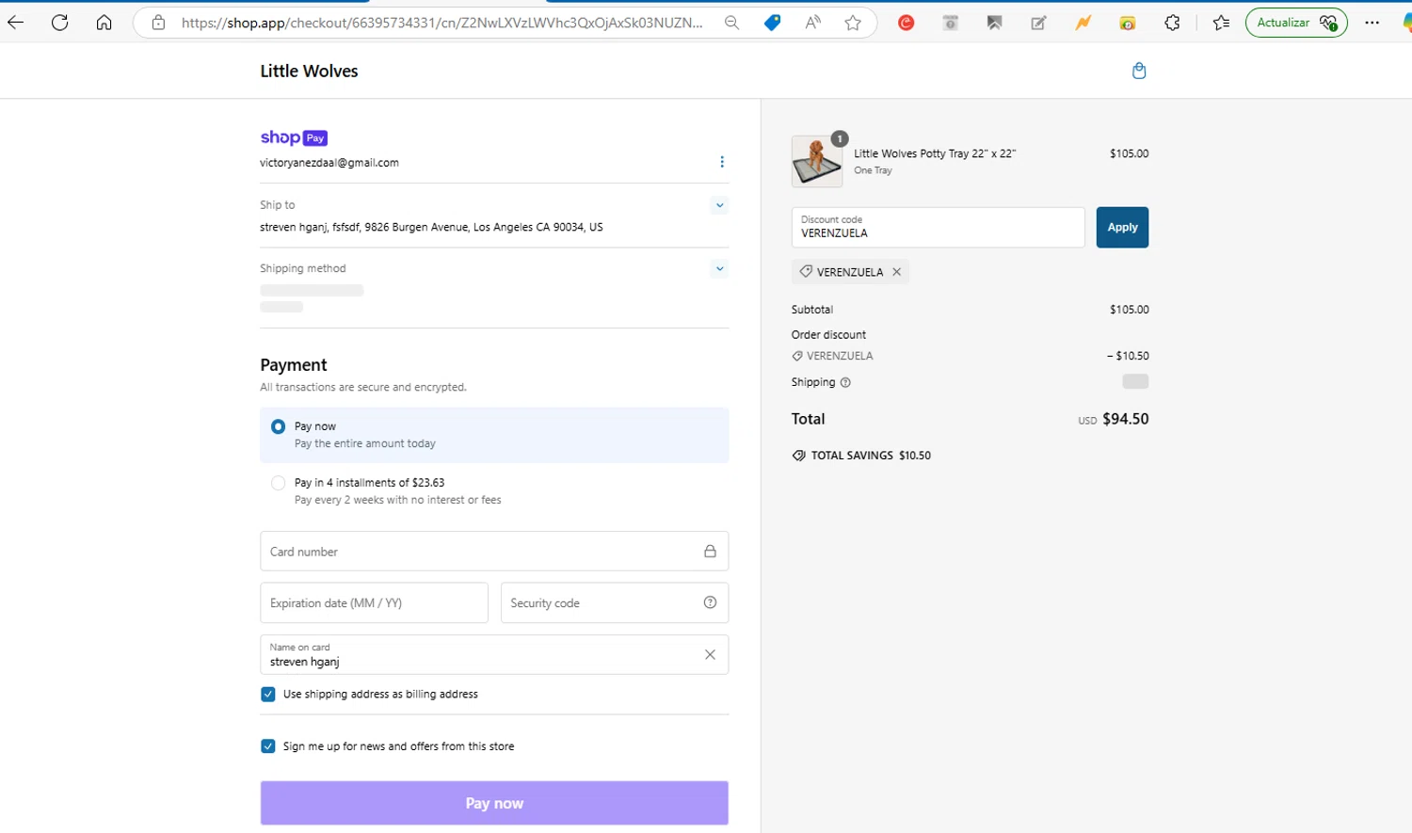
Task: Activate the Read aloud icon
Action: pos(812,23)
